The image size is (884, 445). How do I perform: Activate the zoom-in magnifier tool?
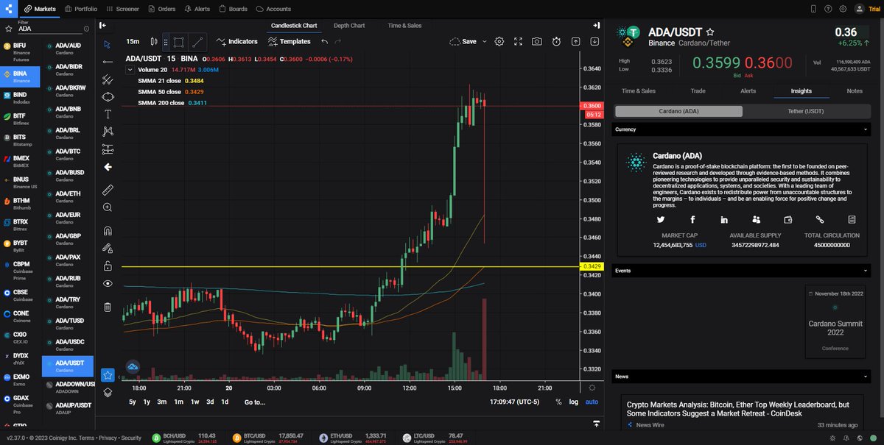pos(108,207)
